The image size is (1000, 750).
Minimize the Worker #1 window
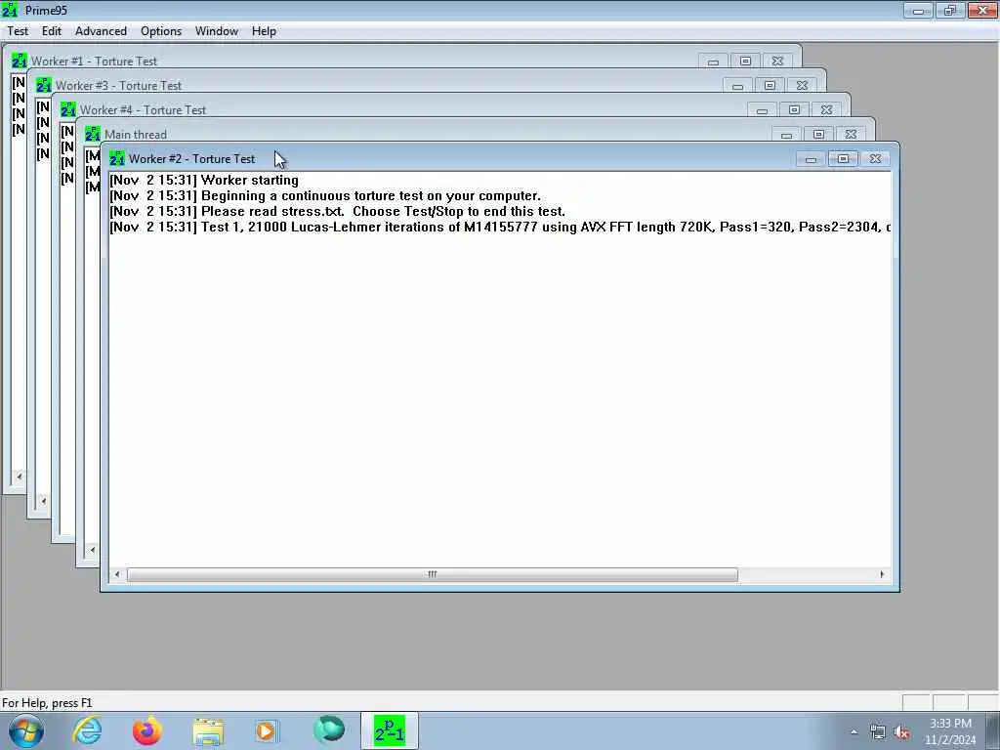(x=713, y=62)
